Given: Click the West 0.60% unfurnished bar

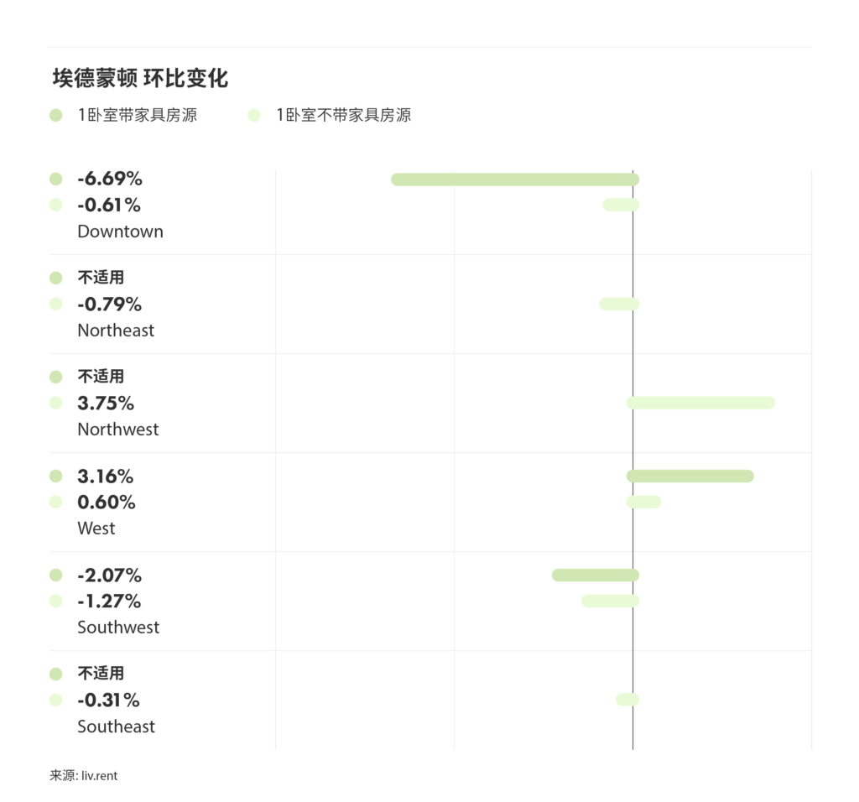Looking at the screenshot, I should (x=643, y=502).
